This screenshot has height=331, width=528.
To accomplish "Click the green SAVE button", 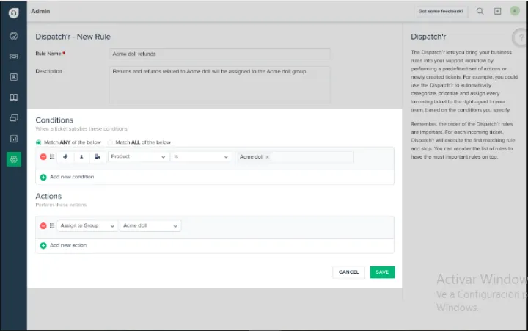I will [x=382, y=272].
